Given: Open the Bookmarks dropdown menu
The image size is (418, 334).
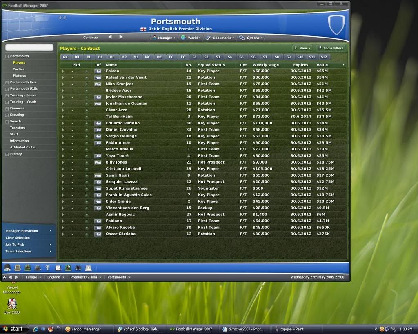Looking at the screenshot, I should 220,38.
